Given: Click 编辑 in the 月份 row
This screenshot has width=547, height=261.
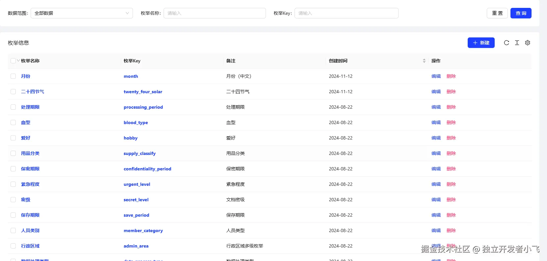Looking at the screenshot, I should point(436,76).
